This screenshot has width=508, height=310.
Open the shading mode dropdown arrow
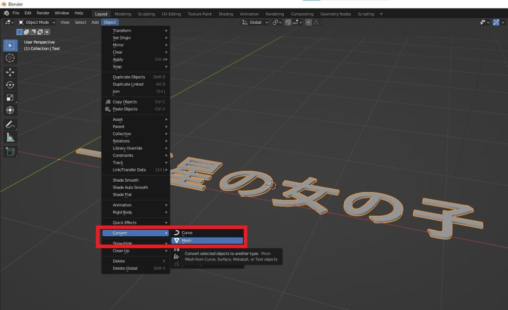[503, 22]
